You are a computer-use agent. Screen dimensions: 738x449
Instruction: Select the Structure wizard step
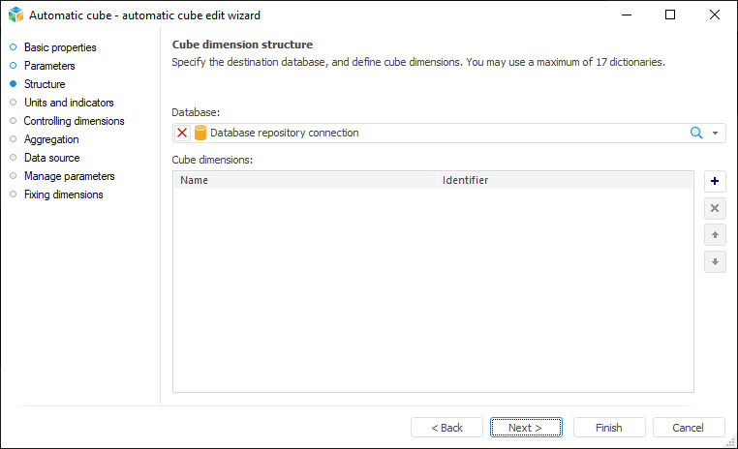(x=45, y=84)
